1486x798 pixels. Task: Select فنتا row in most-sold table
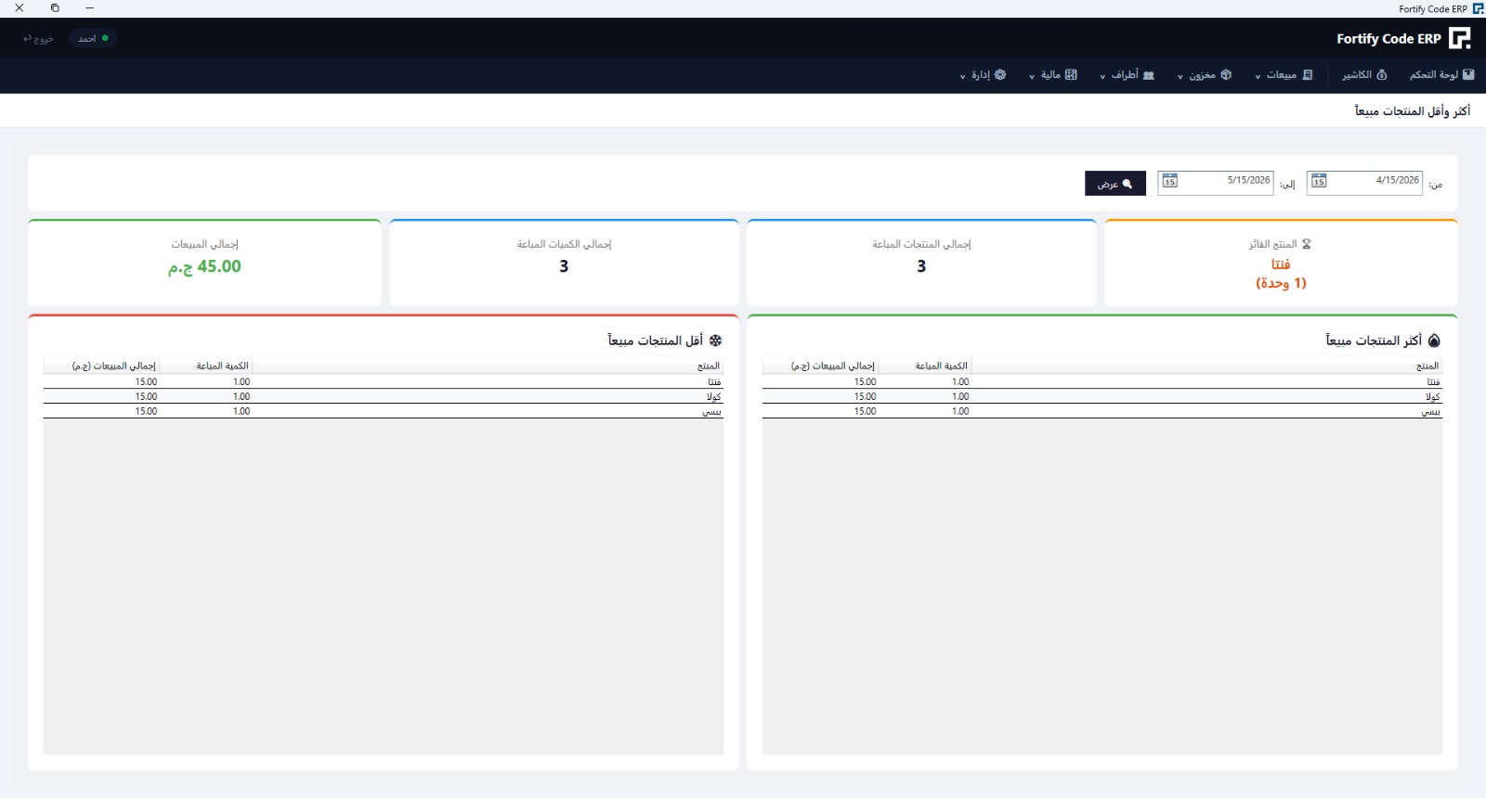tap(1102, 381)
